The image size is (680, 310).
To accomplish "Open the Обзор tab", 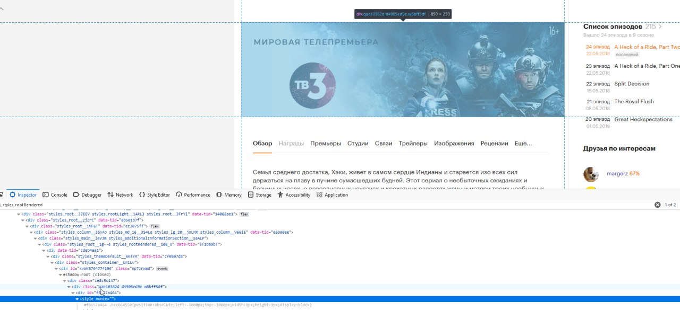I will (x=262, y=144).
